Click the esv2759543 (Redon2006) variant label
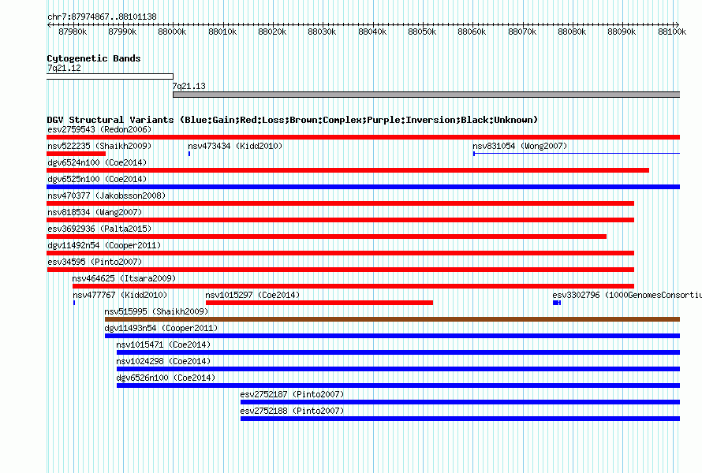This screenshot has width=702, height=473. (x=99, y=129)
